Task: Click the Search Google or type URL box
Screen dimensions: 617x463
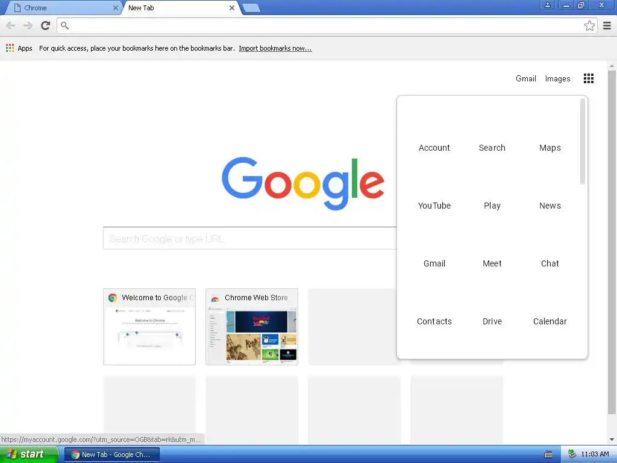Action: [250, 238]
